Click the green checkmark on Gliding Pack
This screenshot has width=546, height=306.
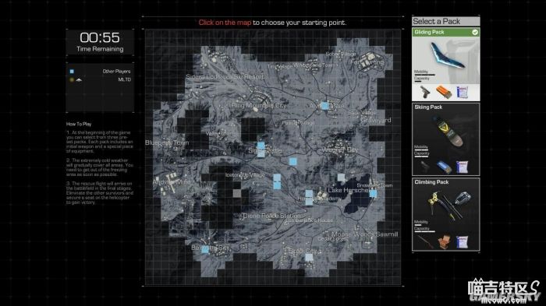pyautogui.click(x=474, y=33)
